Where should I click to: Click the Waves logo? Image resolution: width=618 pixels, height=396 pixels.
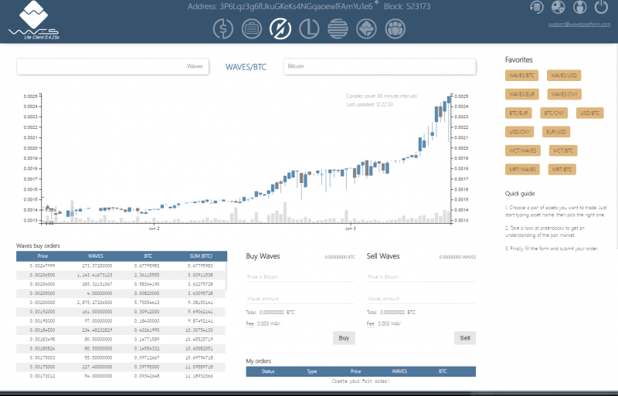[x=33, y=21]
